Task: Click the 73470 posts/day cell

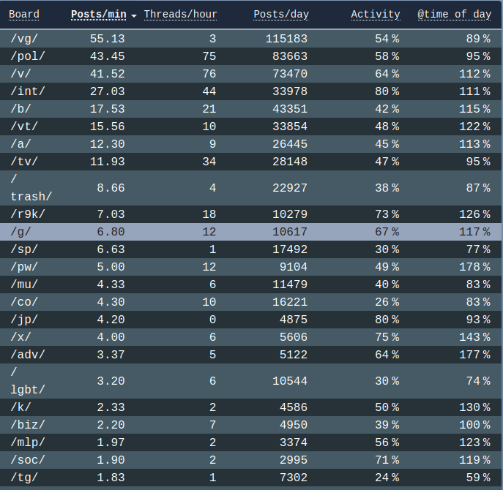Action: pos(290,74)
